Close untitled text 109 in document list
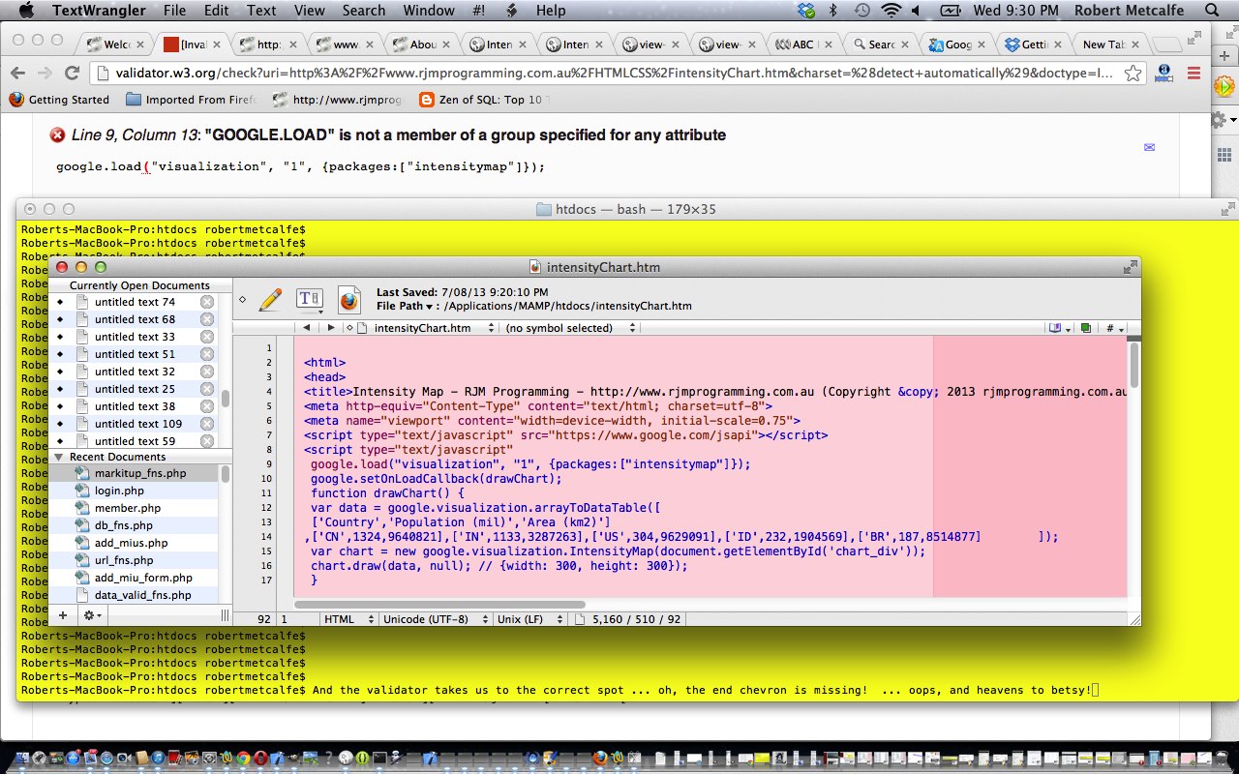 coord(206,424)
